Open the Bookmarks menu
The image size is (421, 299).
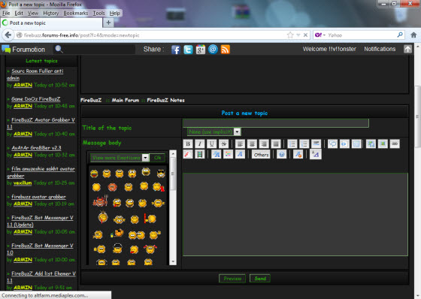point(76,14)
